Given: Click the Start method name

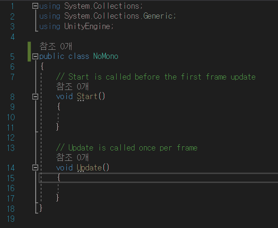Looking at the screenshot, I should [x=87, y=97].
